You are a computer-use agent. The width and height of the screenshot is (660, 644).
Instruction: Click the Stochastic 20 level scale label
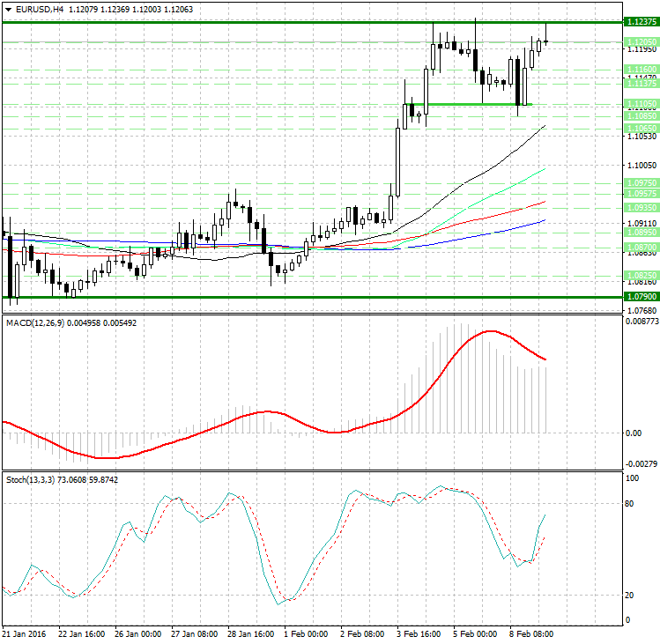[631, 596]
